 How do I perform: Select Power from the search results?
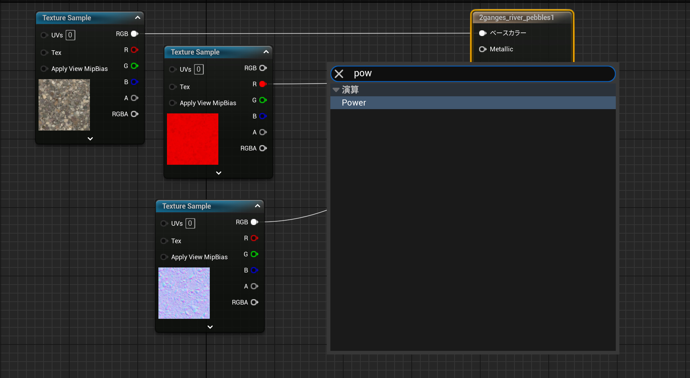tap(354, 103)
